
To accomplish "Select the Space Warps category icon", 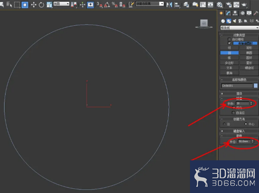I will 252,21.
